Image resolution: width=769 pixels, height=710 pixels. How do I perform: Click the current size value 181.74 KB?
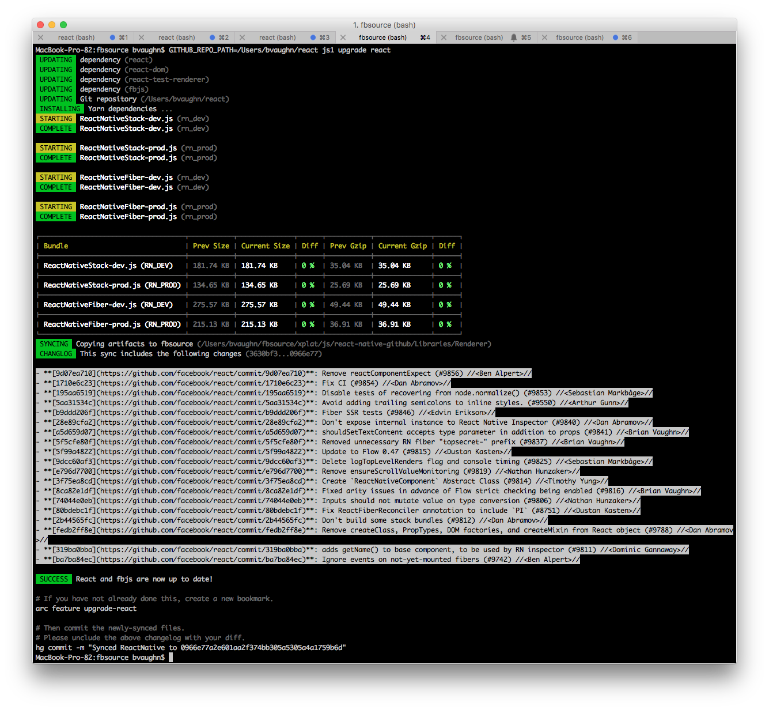(259, 266)
